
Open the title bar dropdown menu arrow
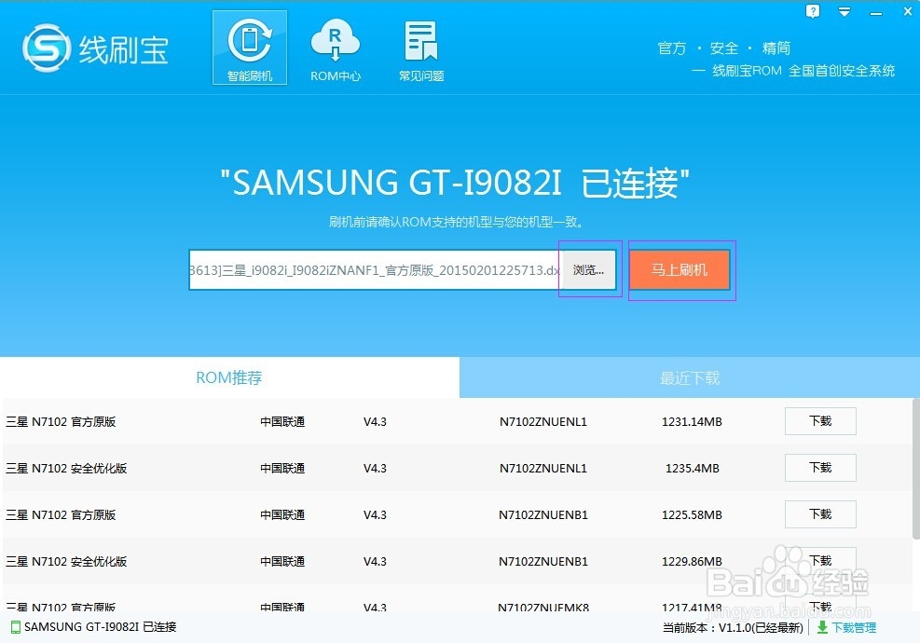tap(844, 12)
